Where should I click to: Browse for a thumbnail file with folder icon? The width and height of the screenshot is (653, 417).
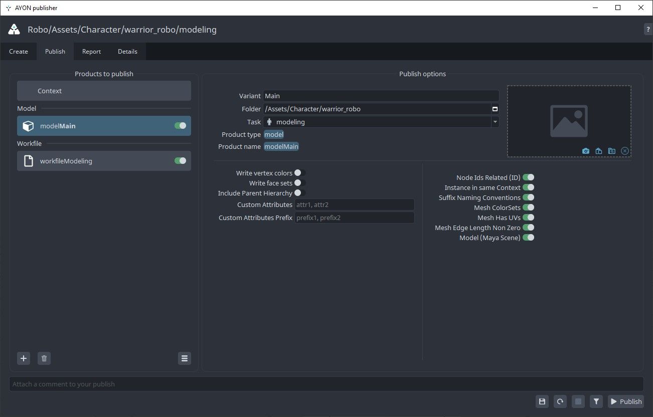coord(611,151)
